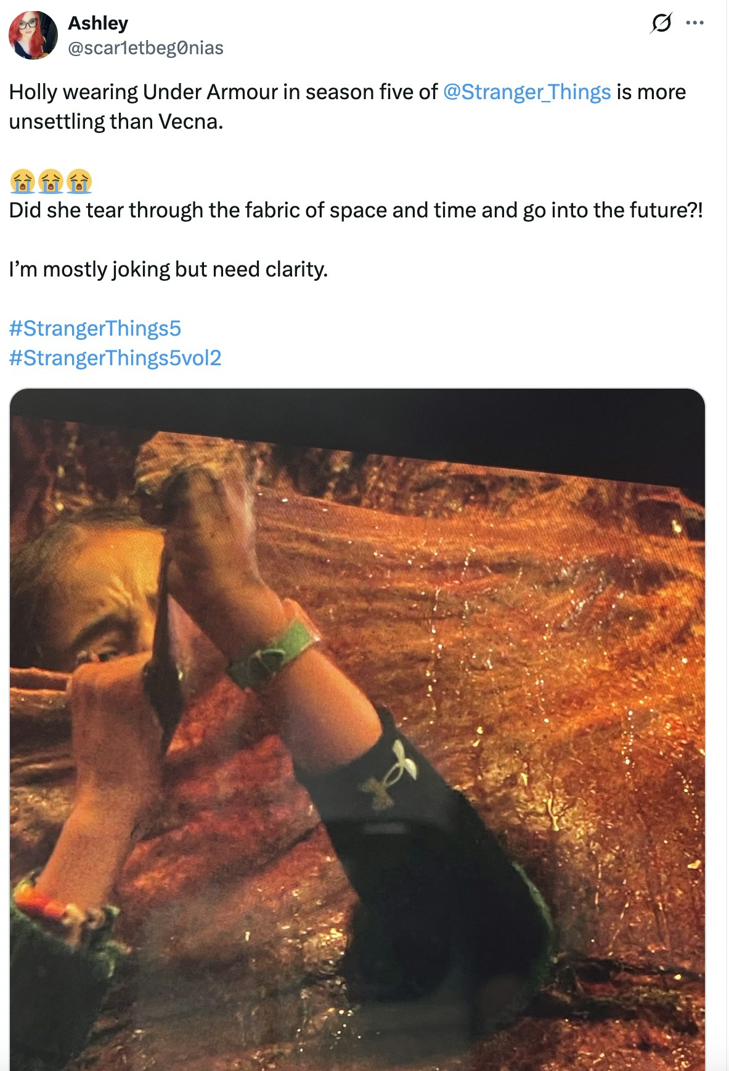
Task: Open the display name Ashley
Action: (98, 23)
